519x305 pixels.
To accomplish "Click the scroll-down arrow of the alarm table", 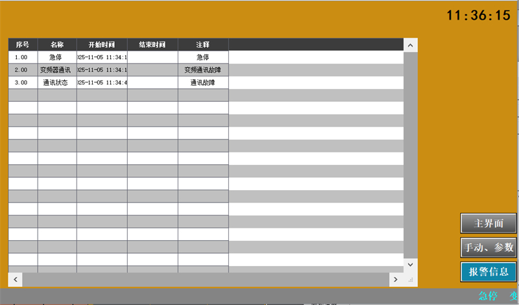I will tap(410, 265).
